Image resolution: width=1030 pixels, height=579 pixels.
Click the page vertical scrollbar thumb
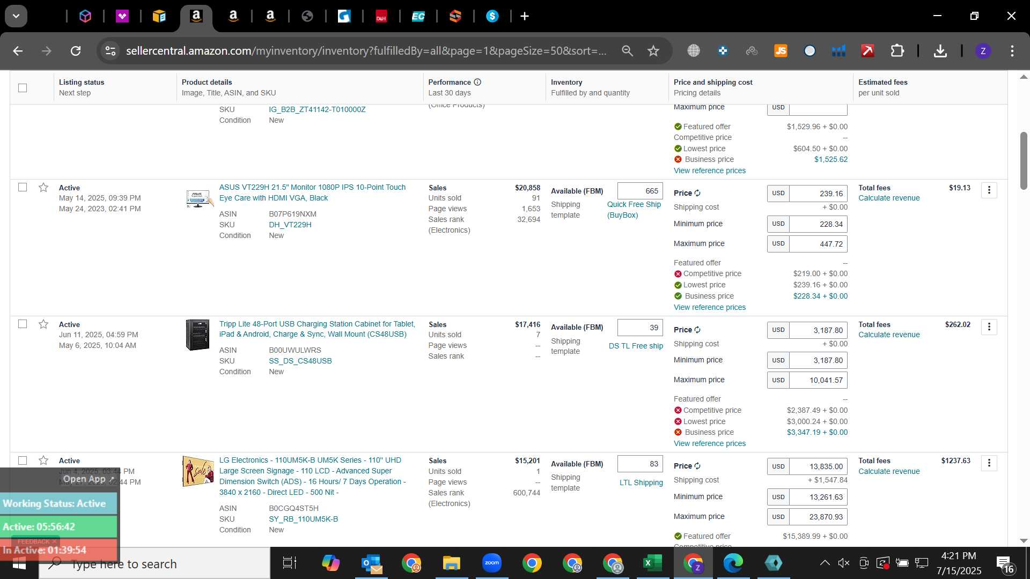click(x=1024, y=161)
